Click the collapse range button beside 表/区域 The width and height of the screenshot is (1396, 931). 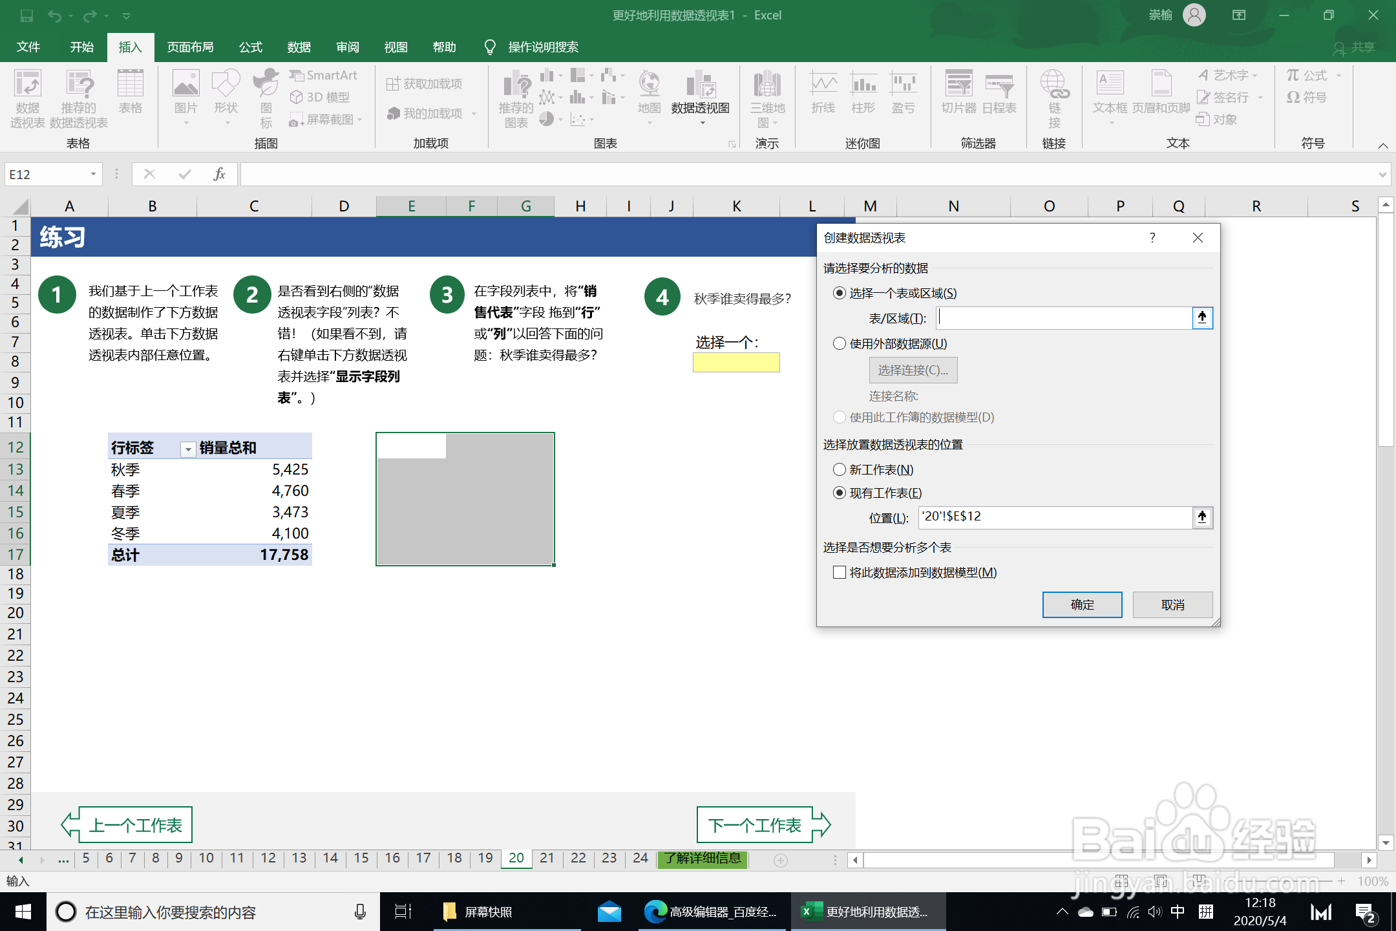[1202, 317]
